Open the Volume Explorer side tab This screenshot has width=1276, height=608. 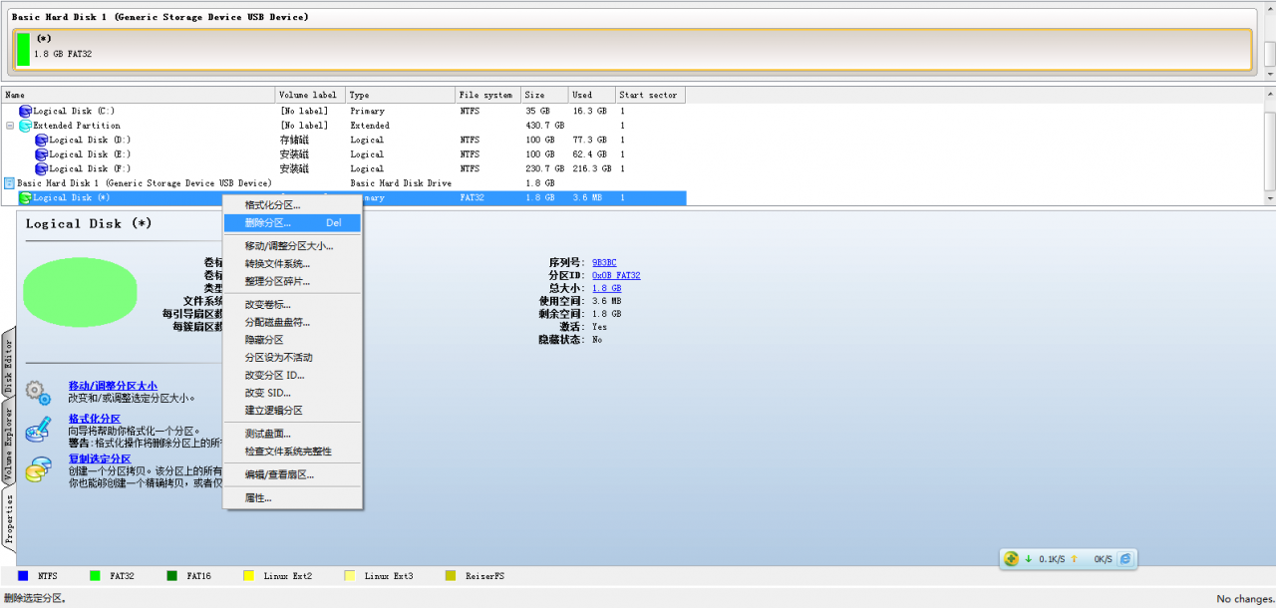click(9, 445)
